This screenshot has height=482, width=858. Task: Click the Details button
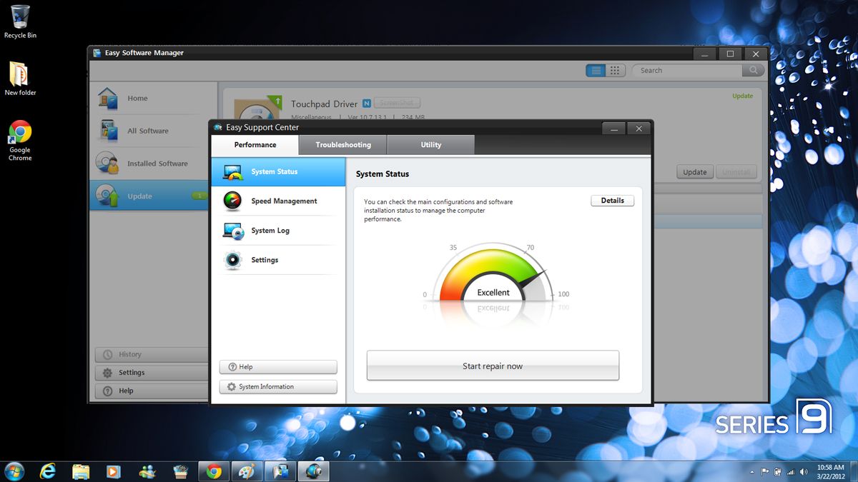pos(612,201)
